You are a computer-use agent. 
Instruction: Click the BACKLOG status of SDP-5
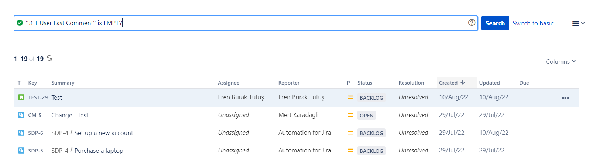371,151
